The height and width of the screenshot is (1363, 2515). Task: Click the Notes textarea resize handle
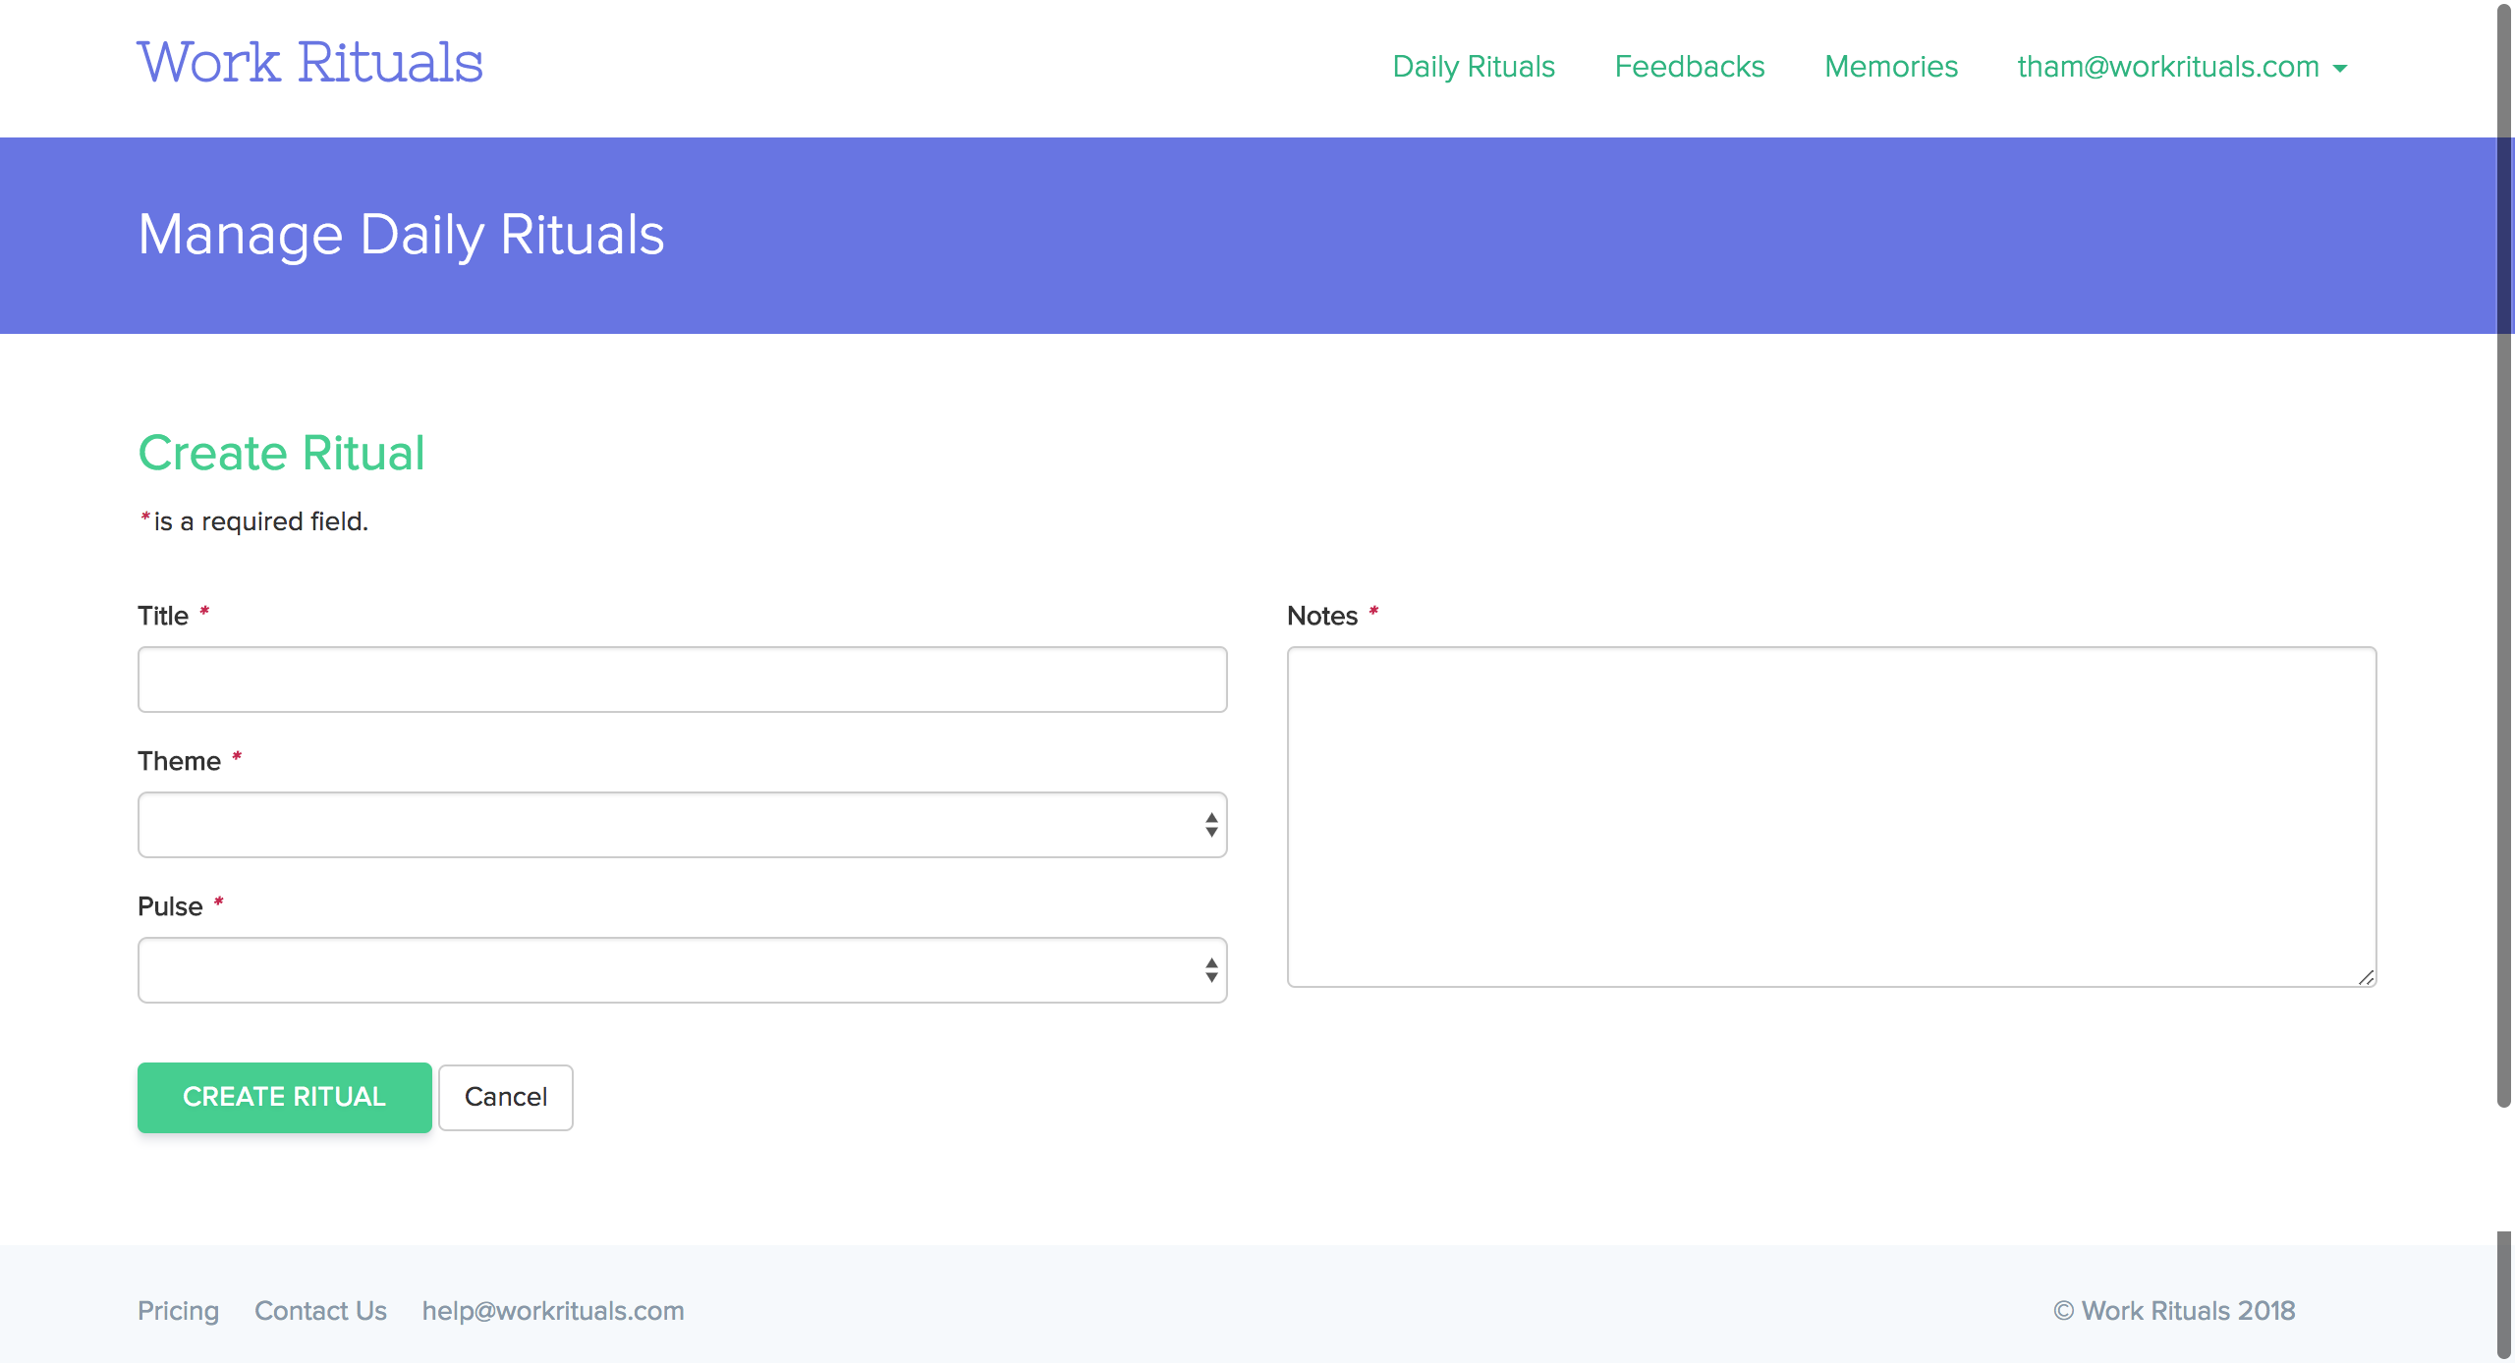2366,977
